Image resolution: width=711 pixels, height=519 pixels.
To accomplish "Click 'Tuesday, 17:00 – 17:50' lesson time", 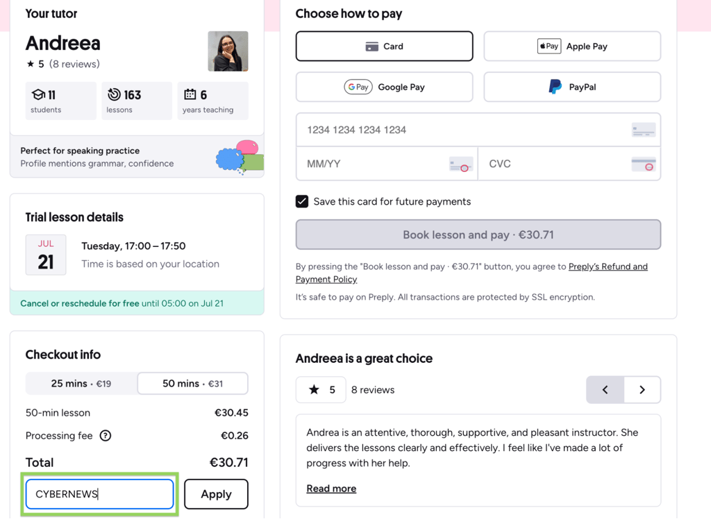I will pos(133,246).
